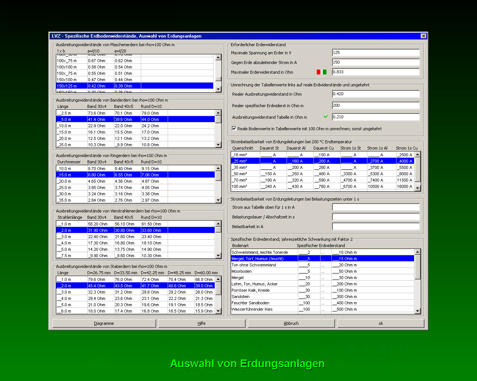Click Maximaler Erderwiderstand in Ohm field
Image resolution: width=477 pixels, height=381 pixels.
[376, 72]
